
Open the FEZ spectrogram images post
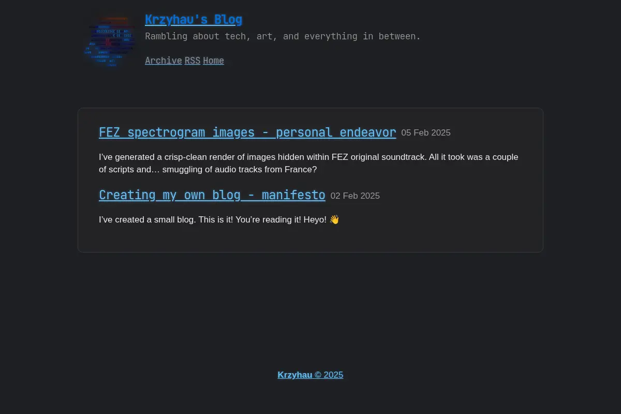(x=247, y=132)
